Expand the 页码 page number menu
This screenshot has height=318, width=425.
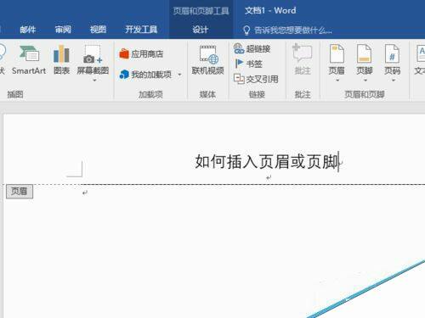(x=393, y=81)
